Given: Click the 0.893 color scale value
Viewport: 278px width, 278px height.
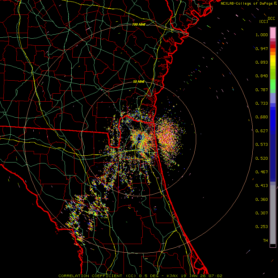Looking at the screenshot, I should (x=262, y=62).
